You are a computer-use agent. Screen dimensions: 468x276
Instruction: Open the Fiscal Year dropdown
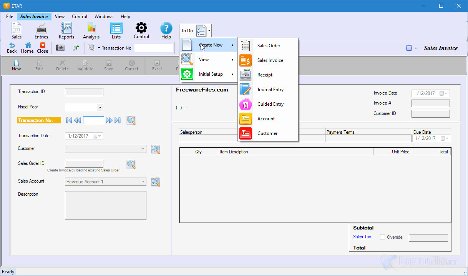point(100,107)
